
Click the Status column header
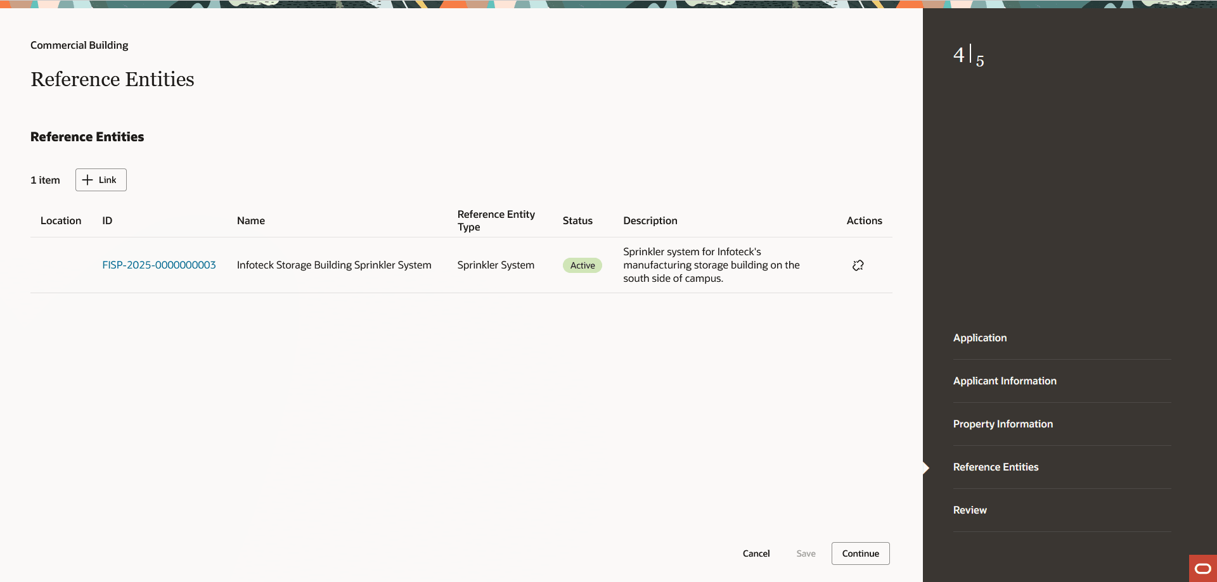577,220
